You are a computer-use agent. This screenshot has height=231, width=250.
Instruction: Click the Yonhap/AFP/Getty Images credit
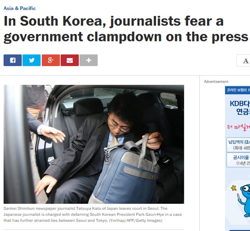[136, 220]
